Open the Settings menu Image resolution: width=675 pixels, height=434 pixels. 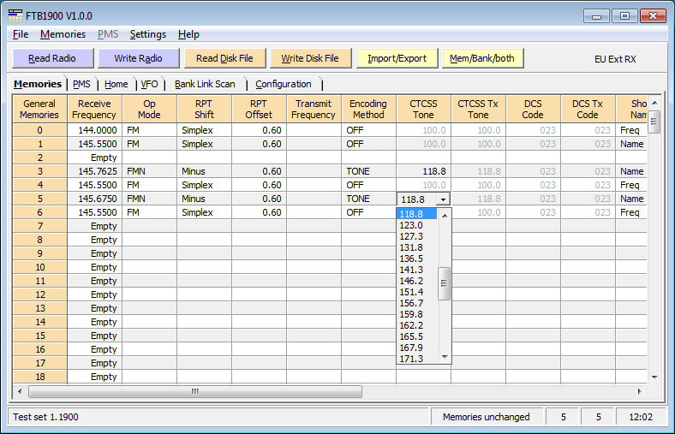pyautogui.click(x=147, y=34)
